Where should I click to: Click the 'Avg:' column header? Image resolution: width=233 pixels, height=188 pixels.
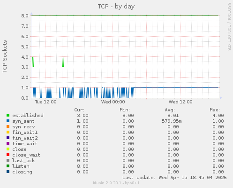(170, 110)
